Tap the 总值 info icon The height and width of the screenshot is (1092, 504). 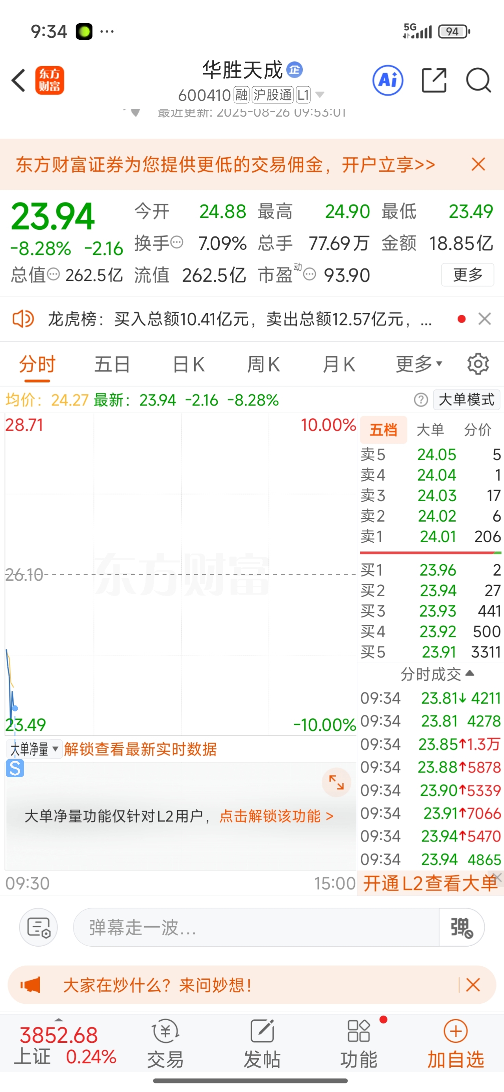(x=54, y=274)
